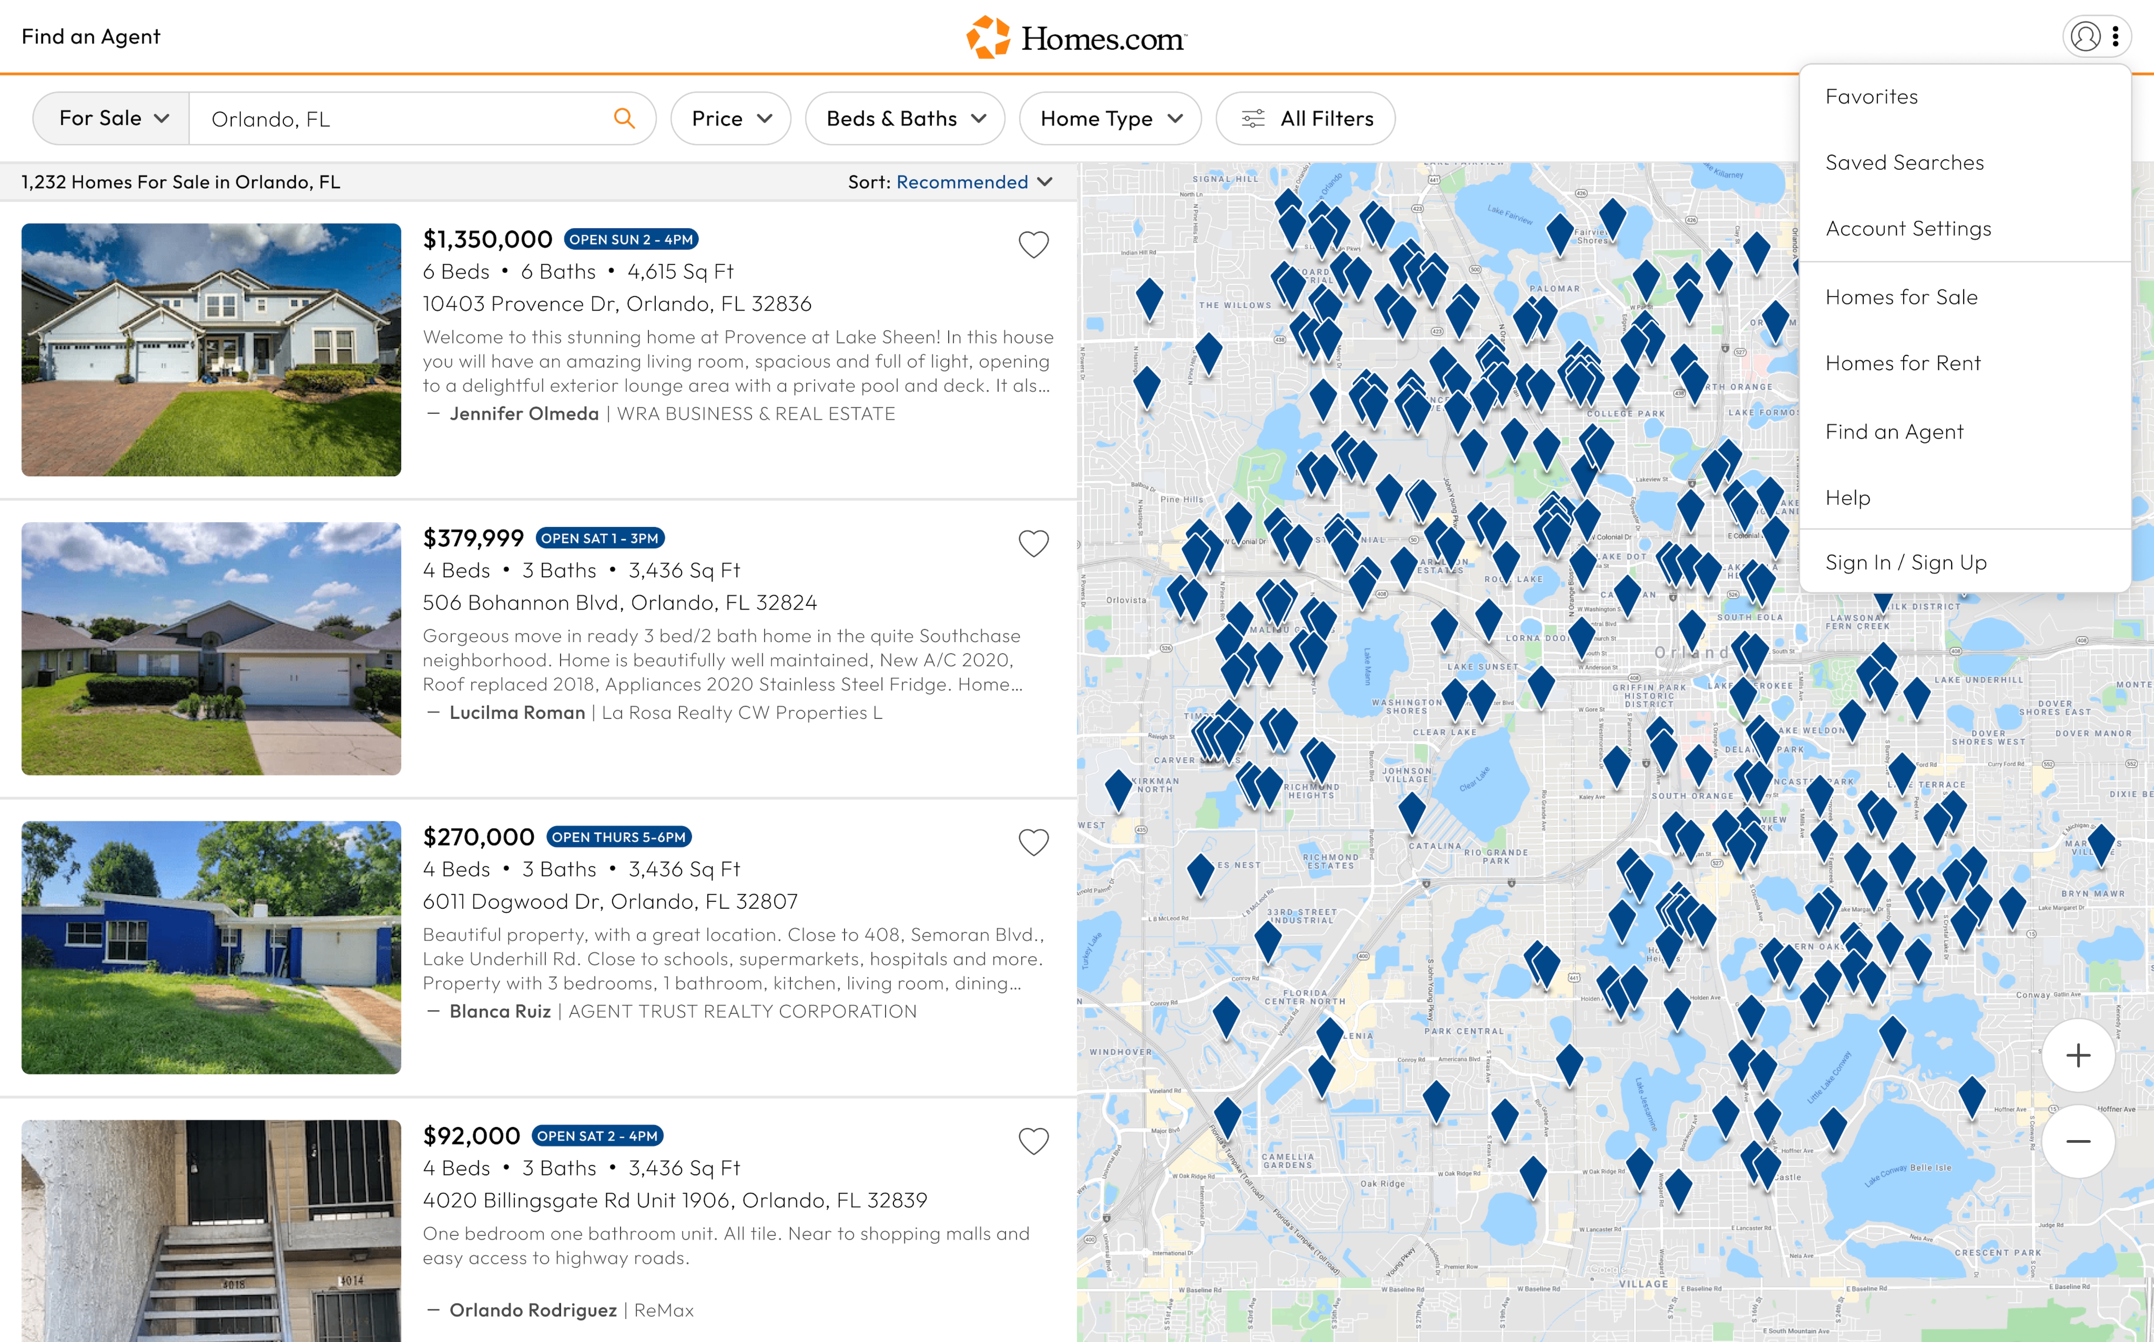This screenshot has height=1342, width=2154.
Task: Favorite the $92,000 Billingsgate Rd listing
Action: (1034, 1141)
